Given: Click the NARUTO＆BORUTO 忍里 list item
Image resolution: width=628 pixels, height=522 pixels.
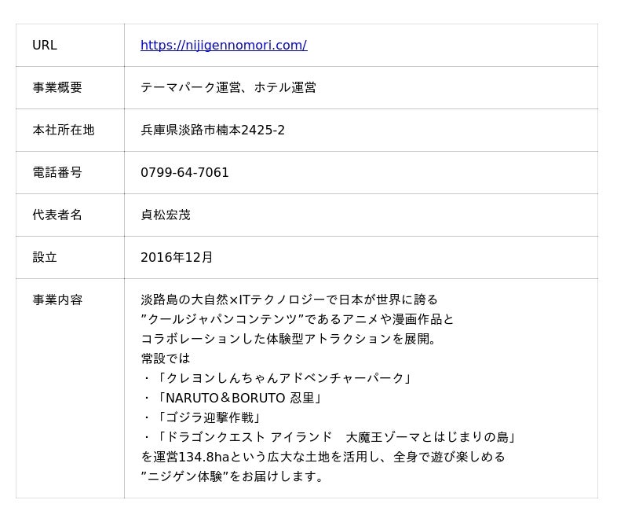Looking at the screenshot, I should tap(233, 398).
